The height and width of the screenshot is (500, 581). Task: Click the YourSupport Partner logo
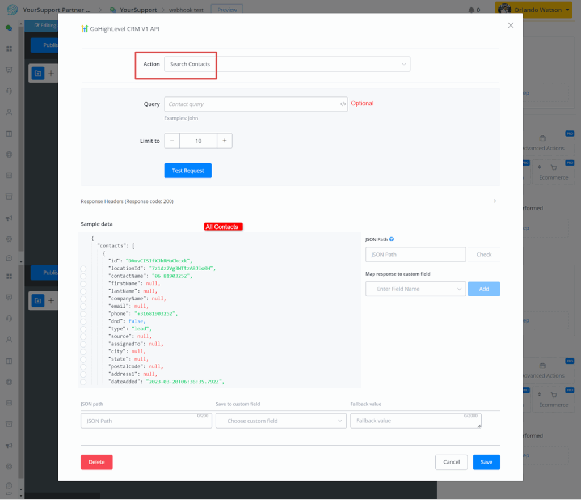coord(12,10)
